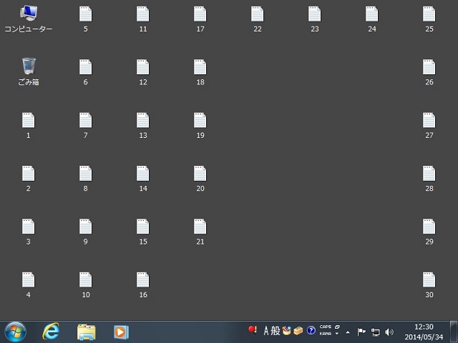Click the red balloon alert tray icon
The height and width of the screenshot is (343, 458).
(x=253, y=330)
